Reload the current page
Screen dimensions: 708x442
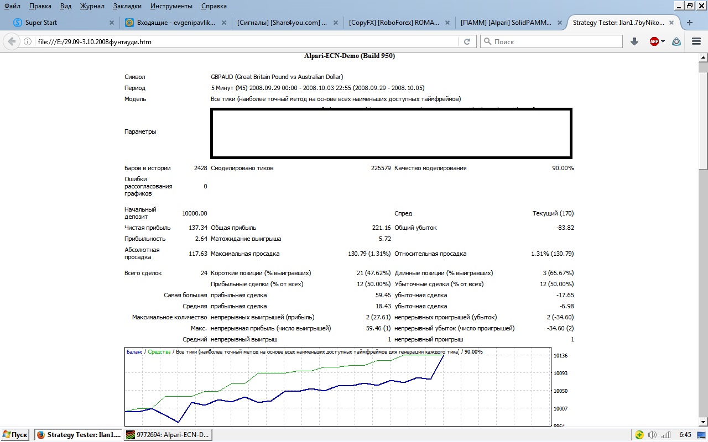coord(467,41)
